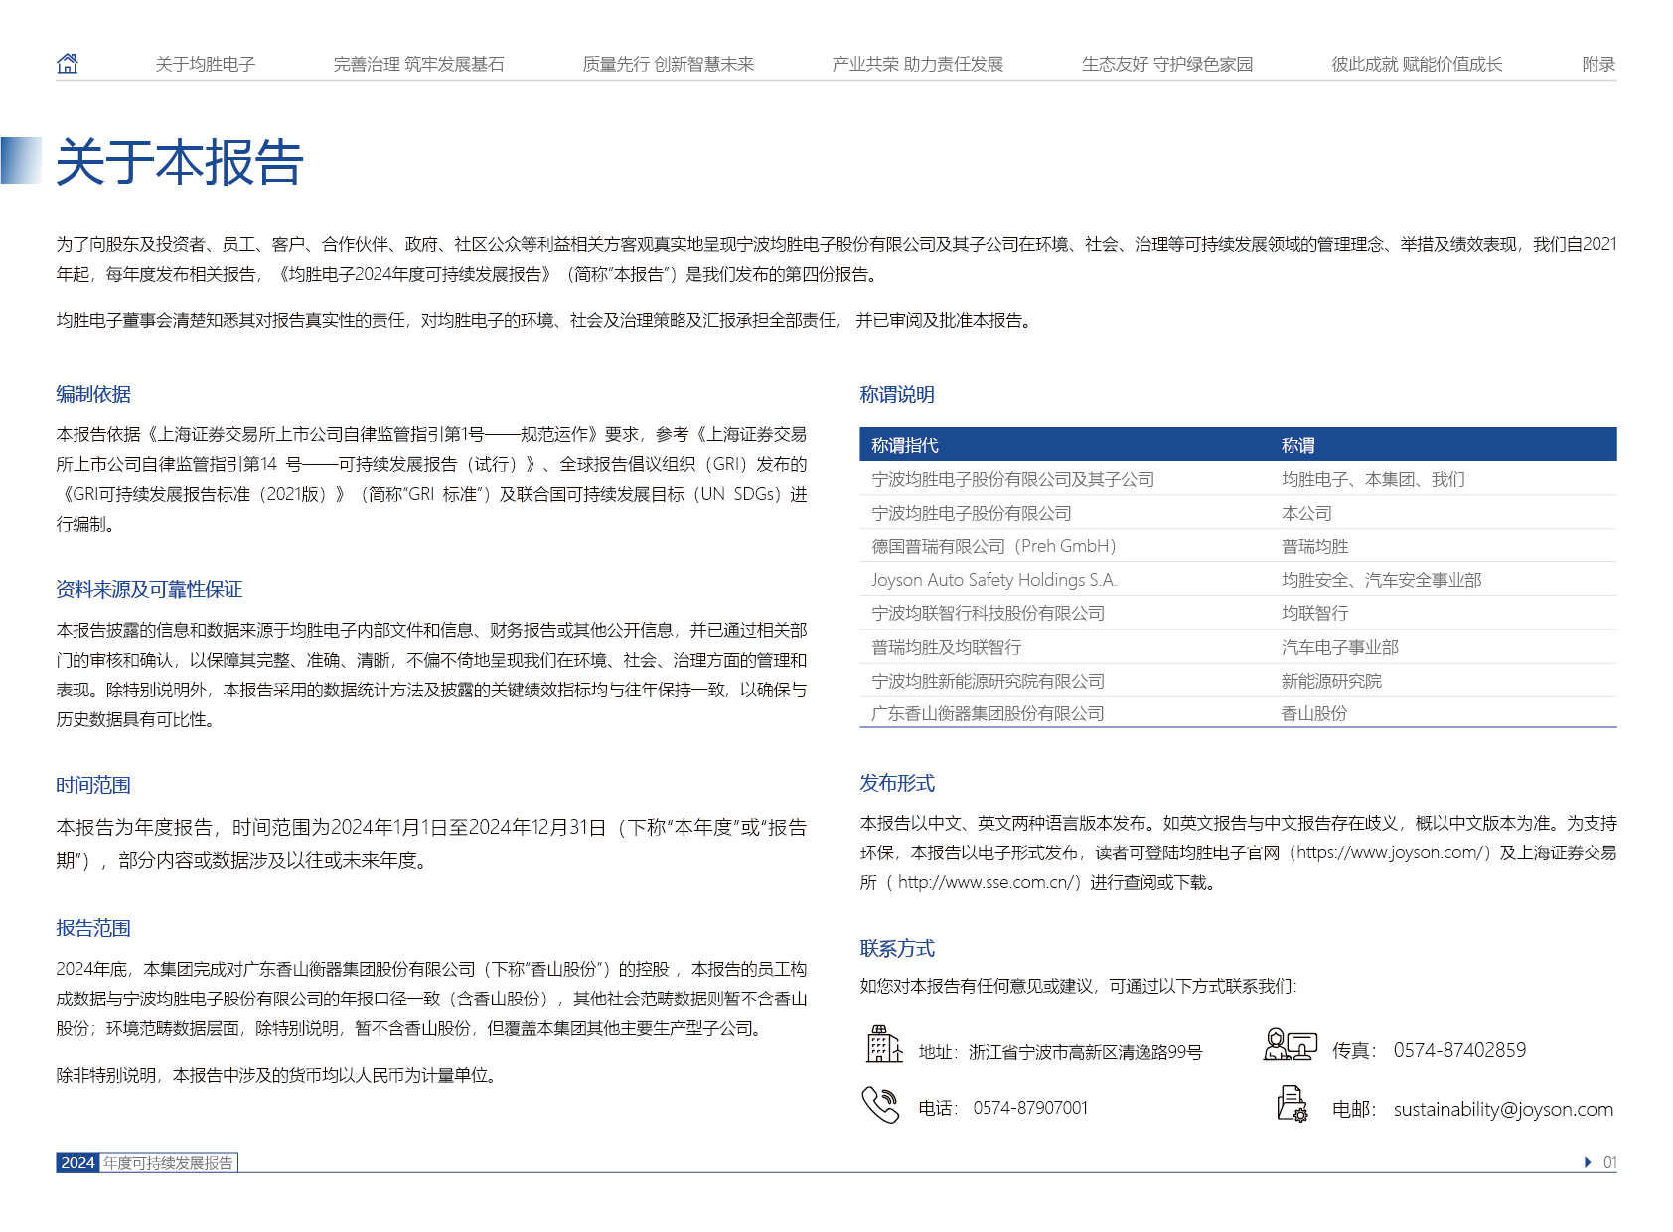Click the 称谓指代 table header
The image size is (1673, 1232).
coord(905,445)
